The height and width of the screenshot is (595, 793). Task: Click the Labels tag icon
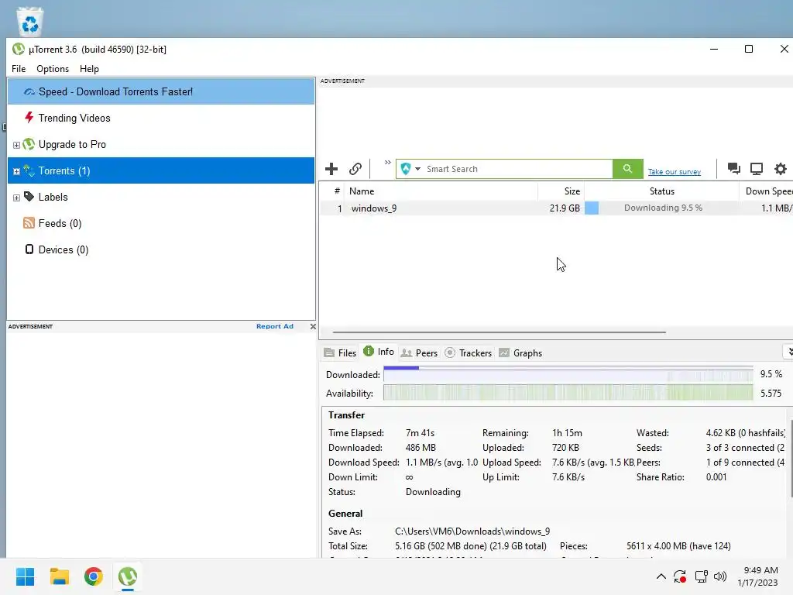coord(29,196)
